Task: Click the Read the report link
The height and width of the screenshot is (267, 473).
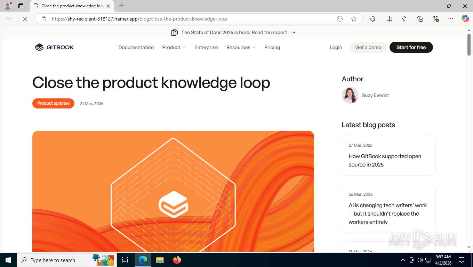Action: pyautogui.click(x=270, y=32)
